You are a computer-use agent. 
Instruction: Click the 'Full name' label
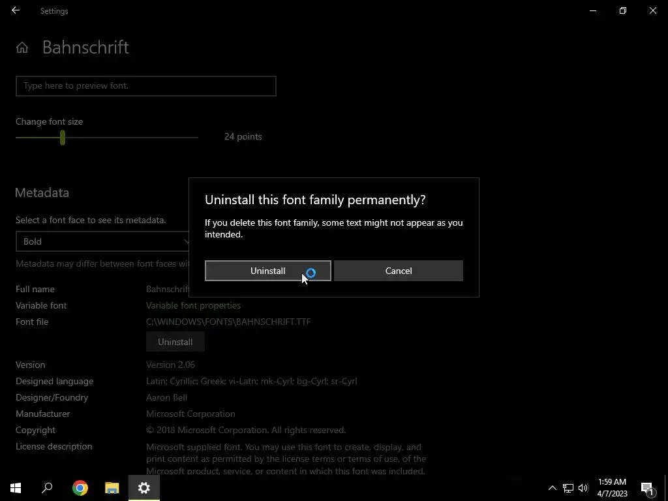pyautogui.click(x=35, y=289)
